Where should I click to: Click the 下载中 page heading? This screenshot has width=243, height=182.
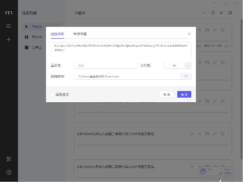pyautogui.click(x=80, y=13)
